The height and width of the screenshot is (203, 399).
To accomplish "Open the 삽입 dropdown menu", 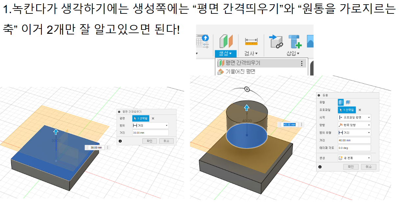I will click(x=293, y=53).
